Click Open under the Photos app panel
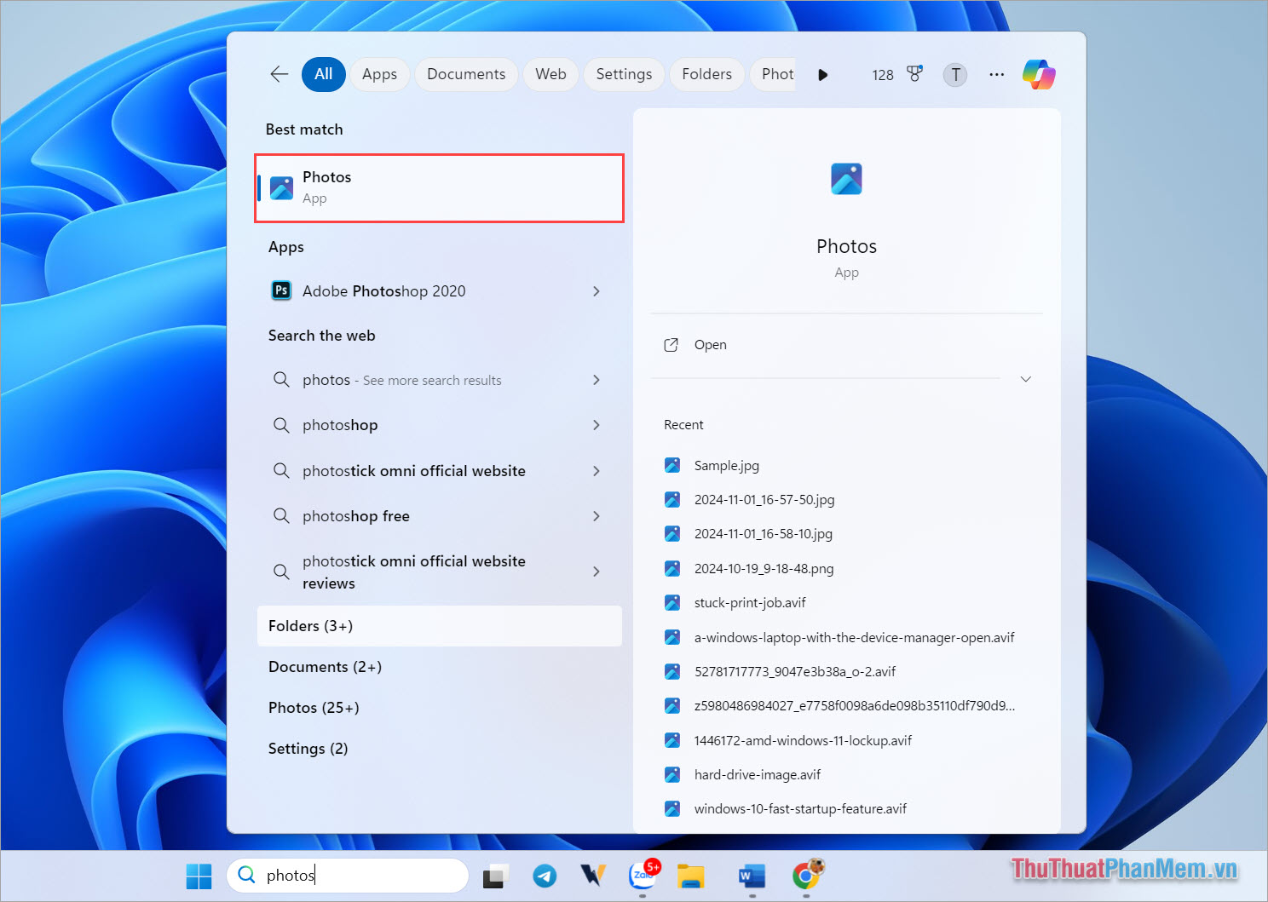 coord(710,344)
